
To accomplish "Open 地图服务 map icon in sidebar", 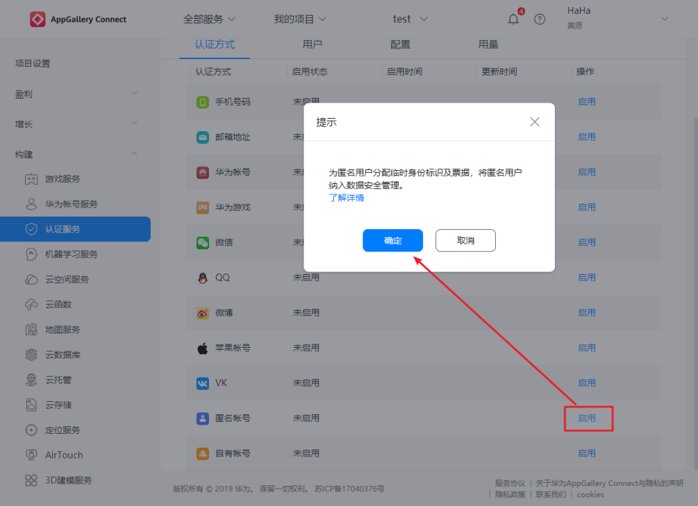I will pyautogui.click(x=31, y=330).
